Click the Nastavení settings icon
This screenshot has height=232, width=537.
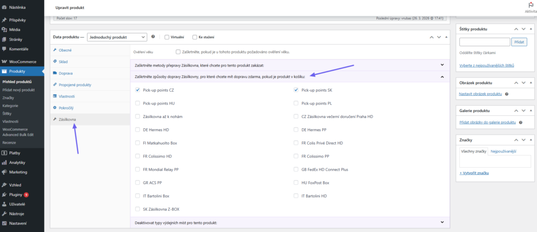[x=4, y=223]
